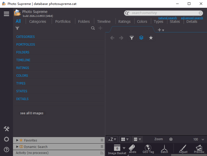Viewport: 207px width, 156px height.
Task: Add a new tab with plus dropdown
Action: coord(161,30)
